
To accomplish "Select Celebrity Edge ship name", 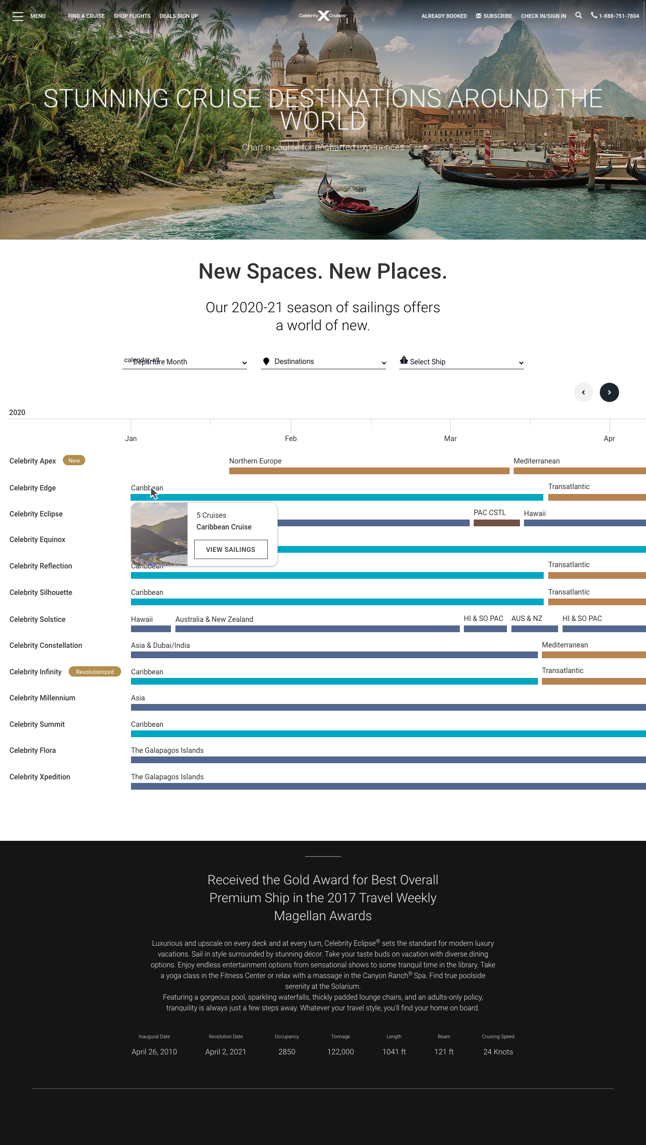I will tap(32, 488).
